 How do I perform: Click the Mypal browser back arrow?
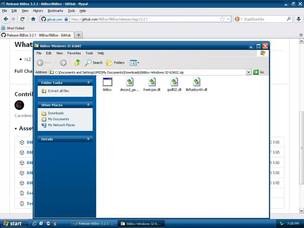6,19
